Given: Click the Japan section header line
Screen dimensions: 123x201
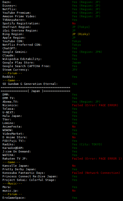Looking at the screenshot, I should point(35,91).
